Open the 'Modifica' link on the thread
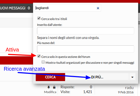 tap(50, 92)
